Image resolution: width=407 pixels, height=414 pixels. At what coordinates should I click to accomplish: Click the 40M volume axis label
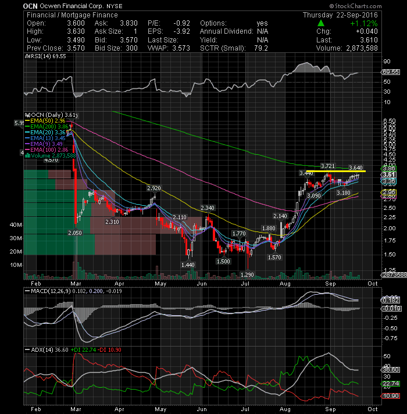[x=16, y=225]
